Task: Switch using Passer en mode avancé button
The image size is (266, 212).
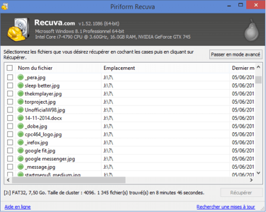Action: [x=236, y=54]
